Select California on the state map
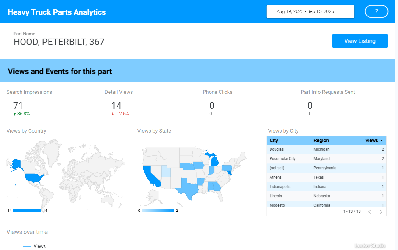Image resolution: width=398 pixels, height=250 pixels. [x=150, y=177]
